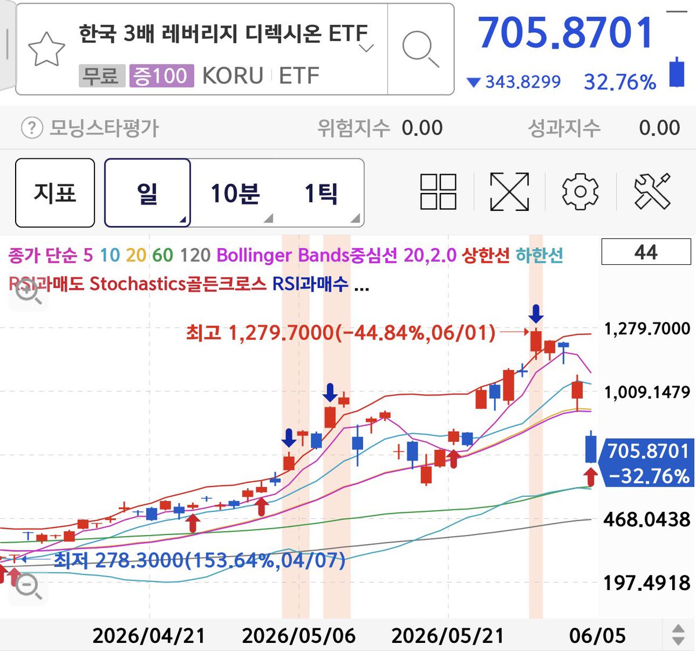Toggle the RSI과매수 signal legend
696x651 pixels.
[x=310, y=284]
